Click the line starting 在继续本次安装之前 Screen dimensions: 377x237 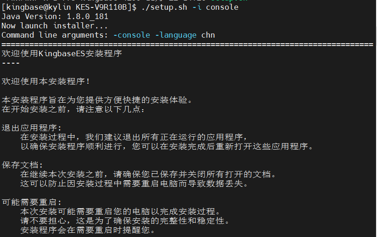148,174
